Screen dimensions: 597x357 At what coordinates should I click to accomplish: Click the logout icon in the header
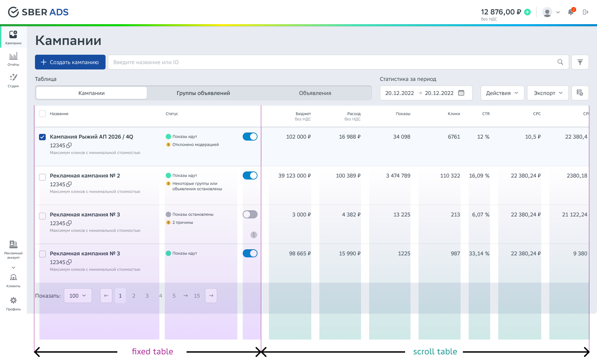point(586,12)
